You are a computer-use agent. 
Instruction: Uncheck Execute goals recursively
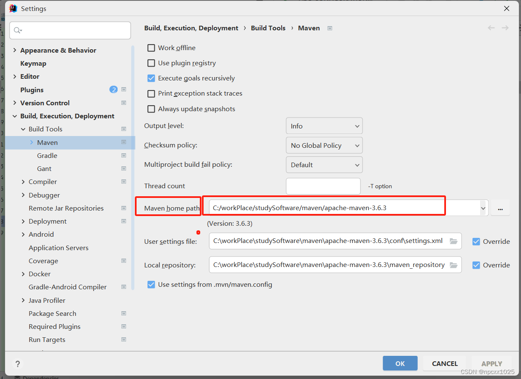pos(151,78)
